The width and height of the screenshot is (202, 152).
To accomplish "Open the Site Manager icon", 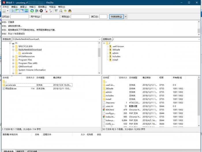I will coord(4,11).
